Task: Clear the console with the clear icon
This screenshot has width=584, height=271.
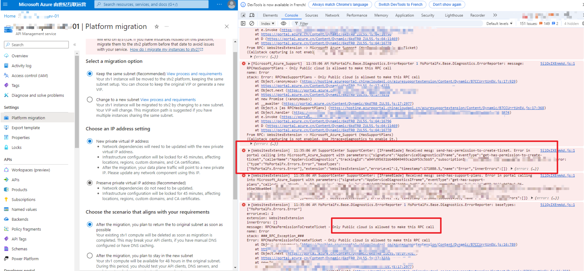Action: (x=252, y=23)
